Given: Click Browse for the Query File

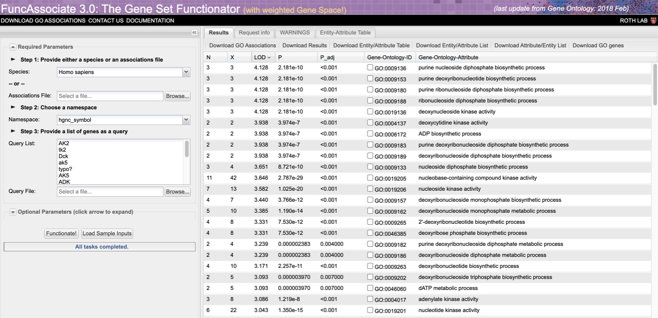Looking at the screenshot, I should [177, 192].
